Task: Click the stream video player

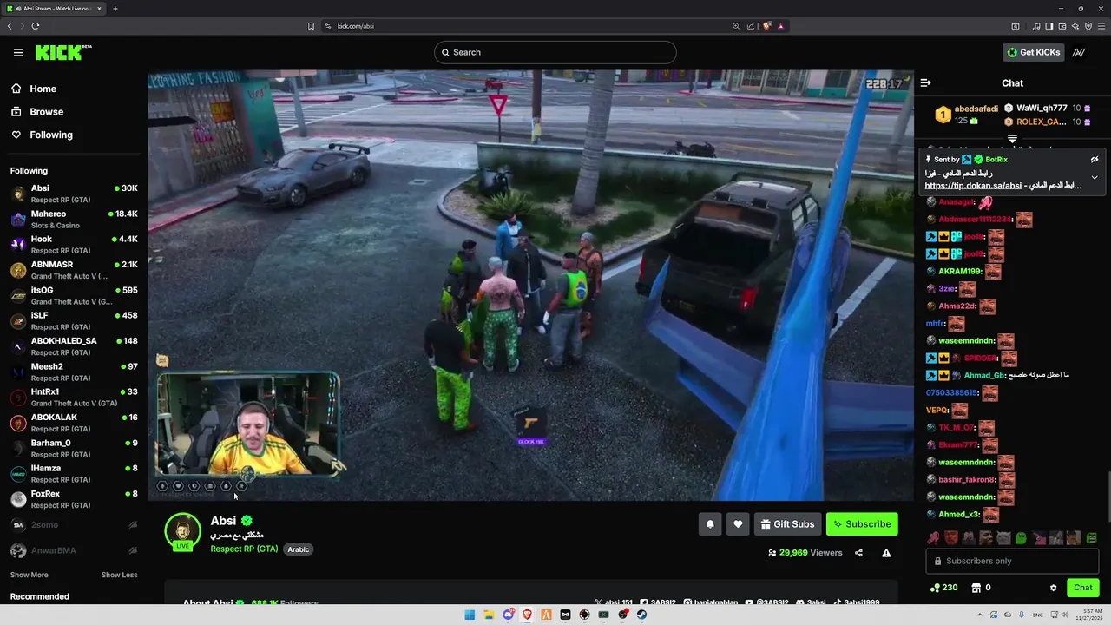Action: tap(530, 286)
